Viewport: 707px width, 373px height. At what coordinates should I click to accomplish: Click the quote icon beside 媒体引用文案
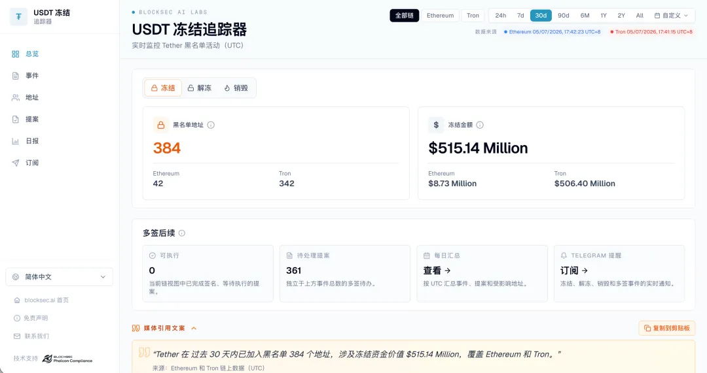136,329
